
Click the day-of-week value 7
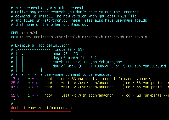pos(37,87)
